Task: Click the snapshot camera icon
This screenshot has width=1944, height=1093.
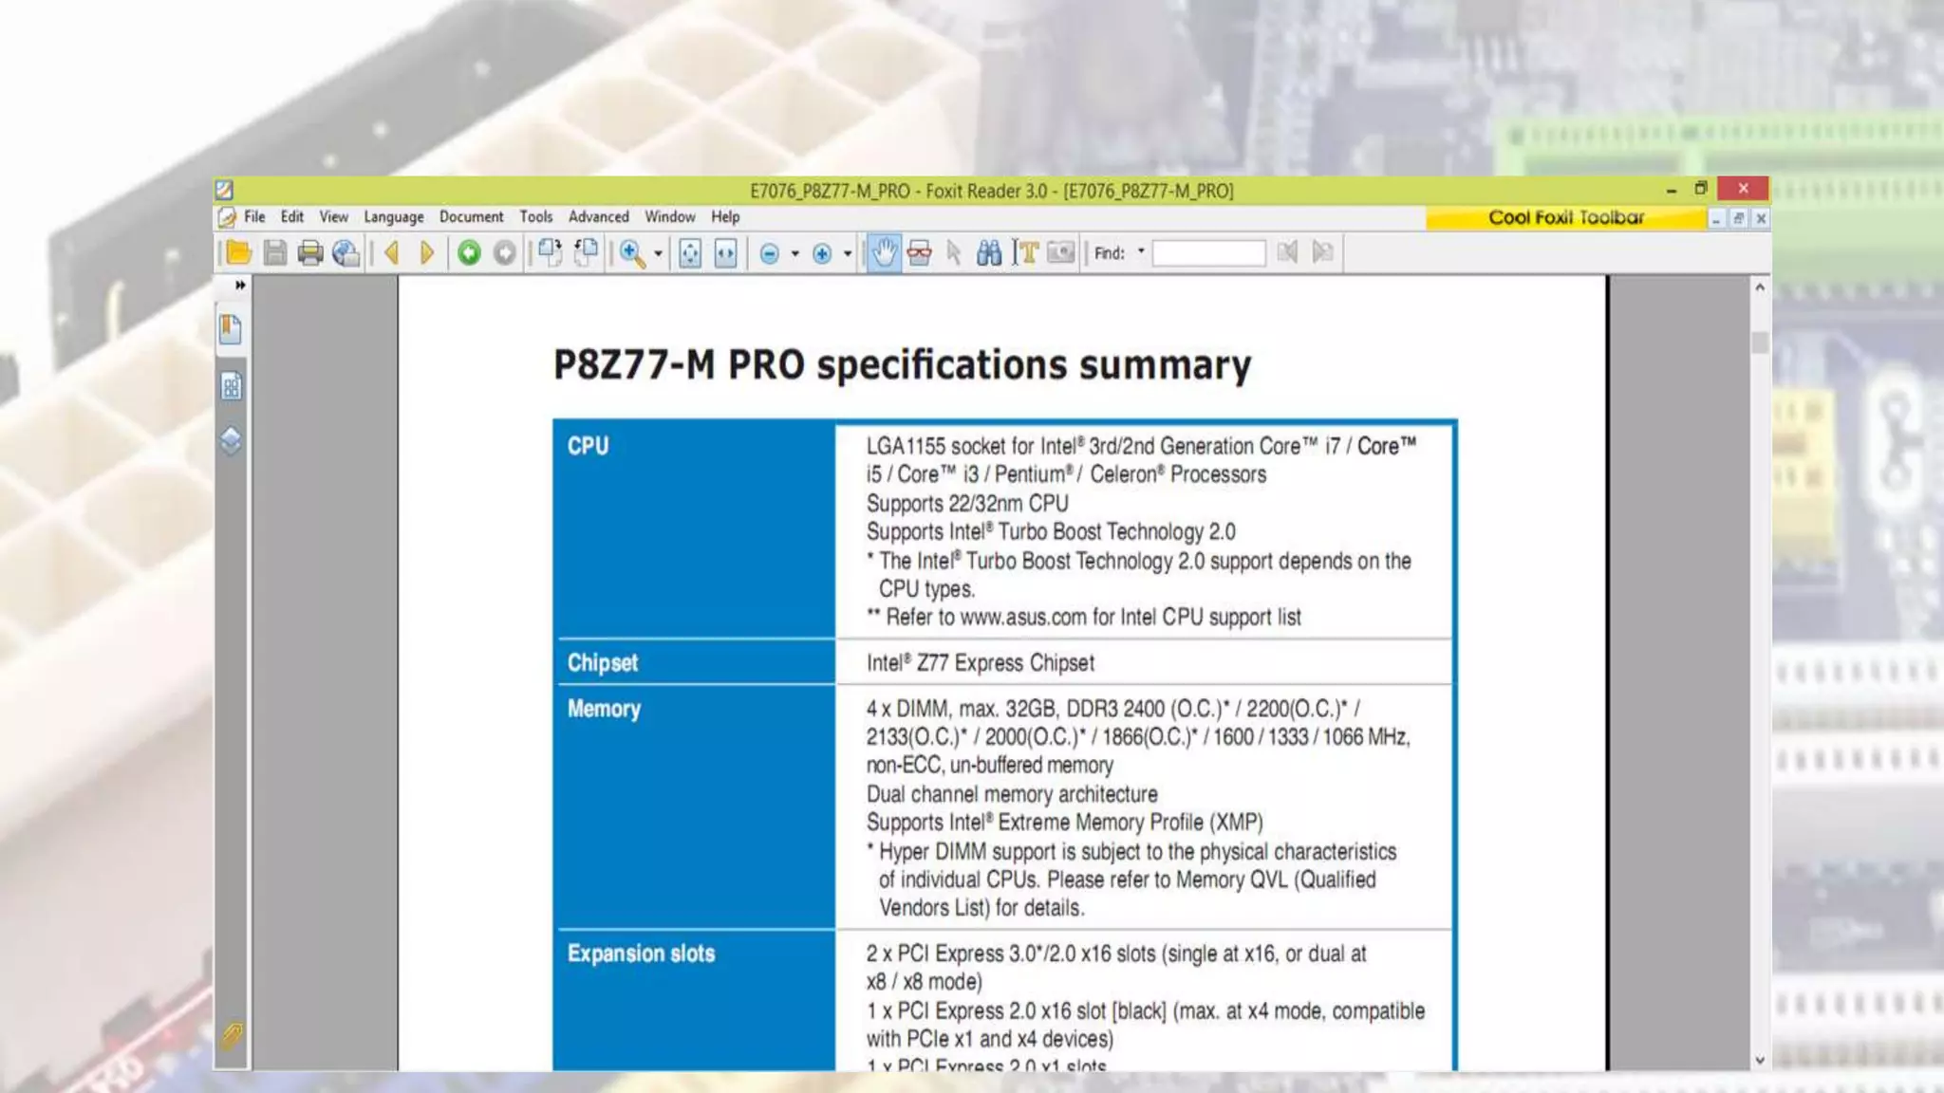Action: coord(1060,253)
